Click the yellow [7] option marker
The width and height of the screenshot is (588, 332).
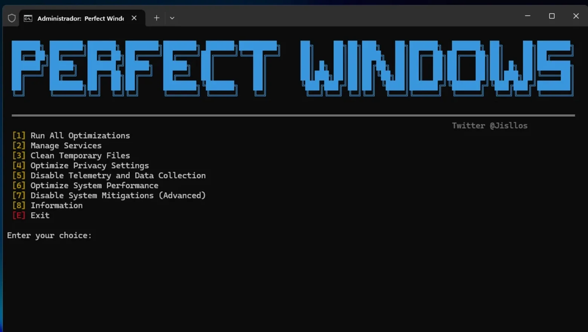click(19, 195)
